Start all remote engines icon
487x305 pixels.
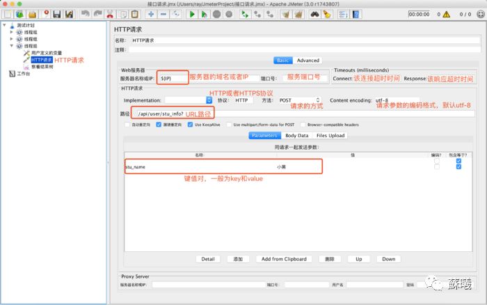click(x=245, y=15)
